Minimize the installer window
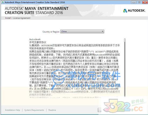 [134, 2]
